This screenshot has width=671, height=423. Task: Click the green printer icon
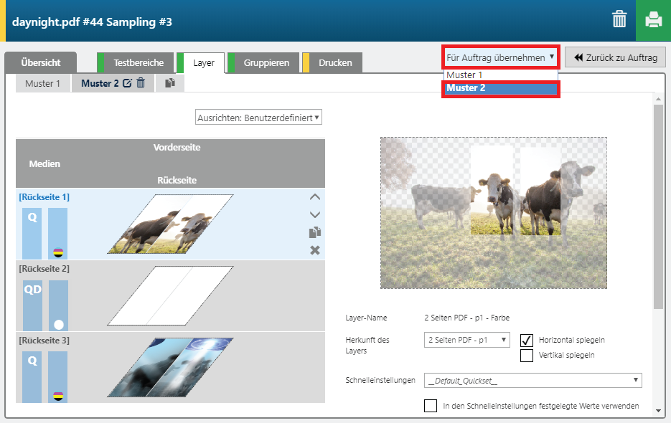(x=653, y=20)
